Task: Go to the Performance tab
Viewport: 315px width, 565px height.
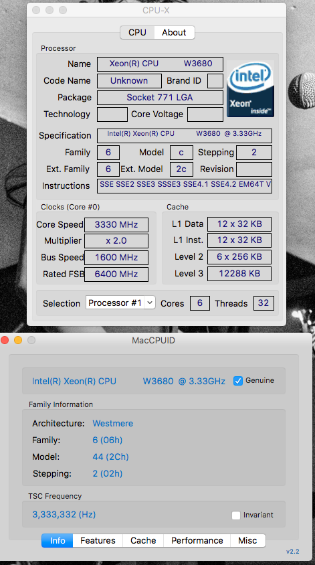Action: pyautogui.click(x=197, y=540)
